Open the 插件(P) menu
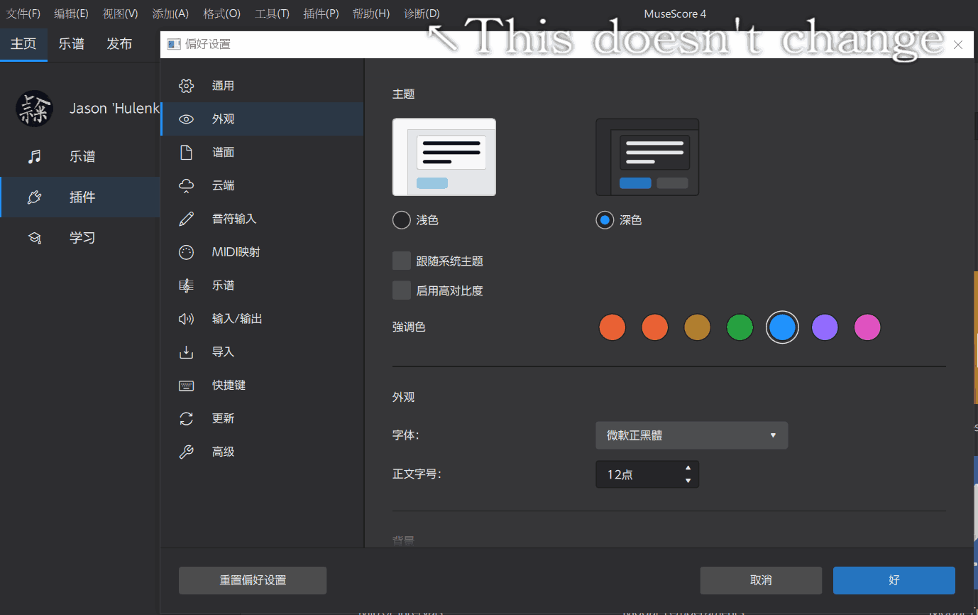The width and height of the screenshot is (978, 615). point(321,13)
